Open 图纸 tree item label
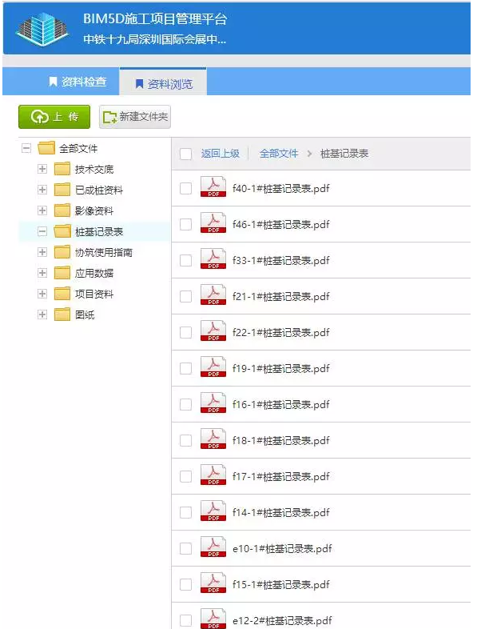Viewport: 477px width, 629px height. coord(85,315)
